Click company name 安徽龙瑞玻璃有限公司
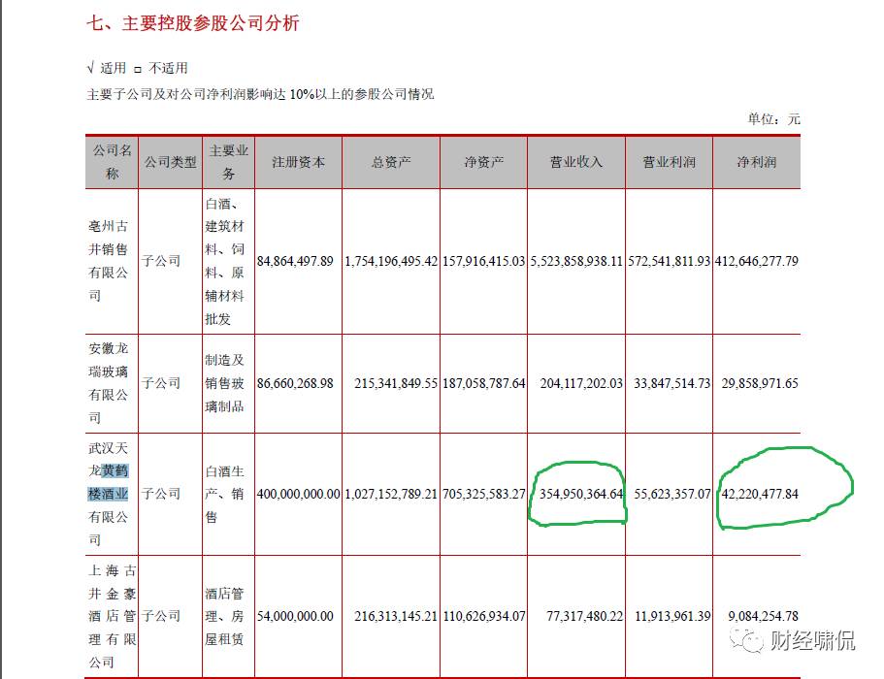 [109, 383]
